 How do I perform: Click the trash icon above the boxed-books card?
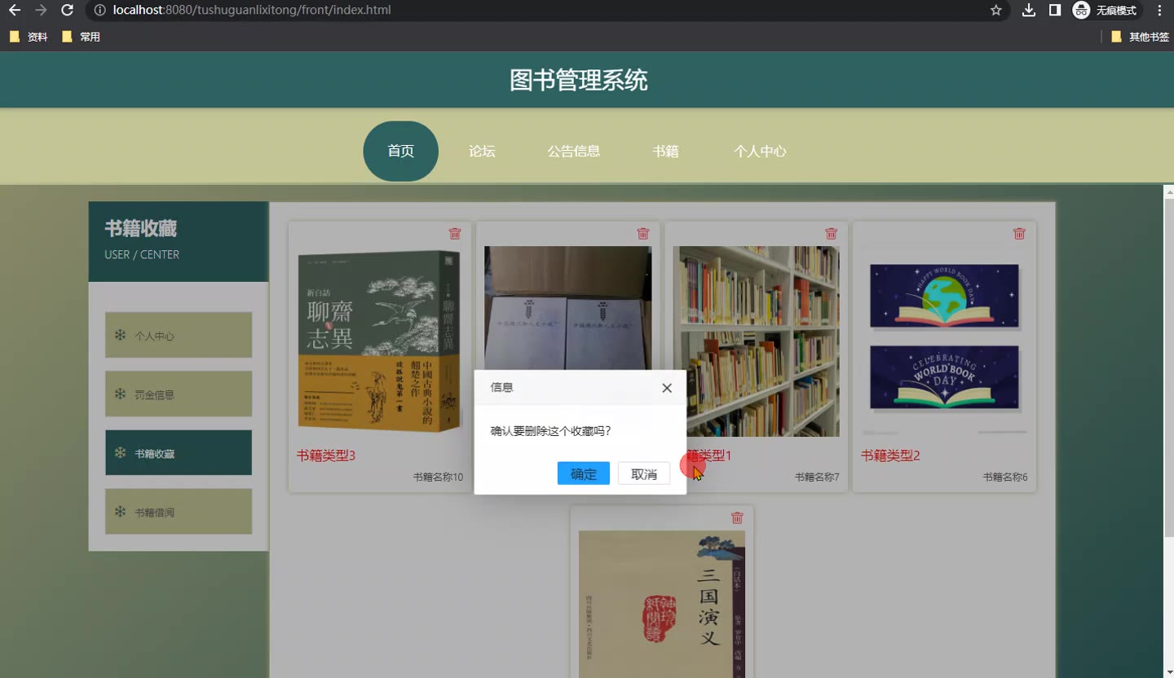click(x=643, y=234)
